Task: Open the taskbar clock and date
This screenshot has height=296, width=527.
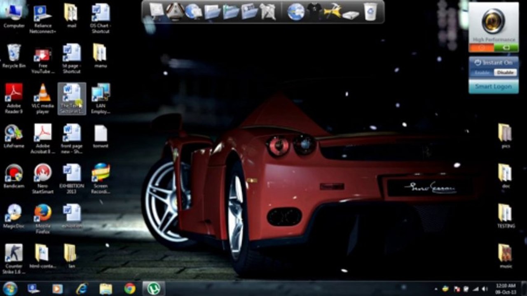Action: tap(506, 289)
